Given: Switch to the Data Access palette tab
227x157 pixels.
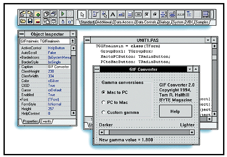Looking at the screenshot, I should tap(124, 22).
